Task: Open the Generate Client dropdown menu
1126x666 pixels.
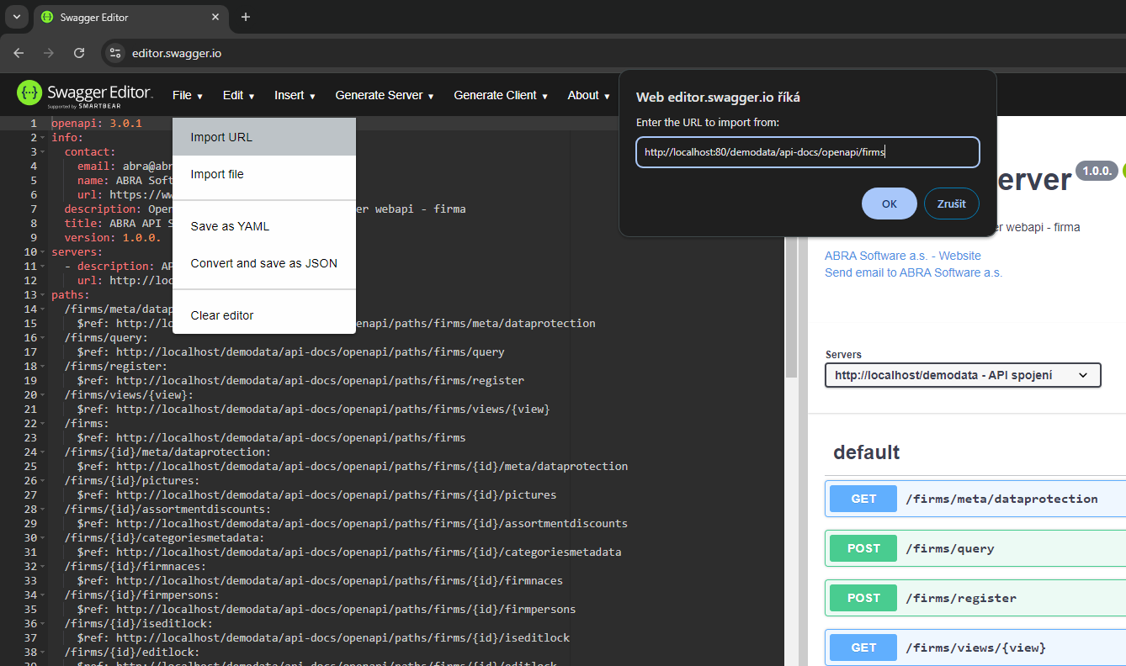Action: (501, 96)
